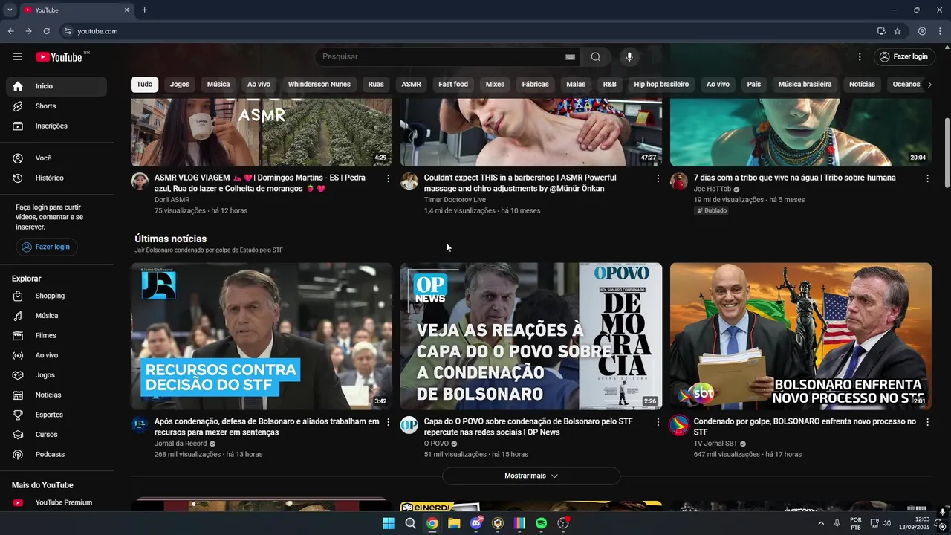Viewport: 951px width, 535px height.
Task: Open the virtual keyboard in search box
Action: 570,57
